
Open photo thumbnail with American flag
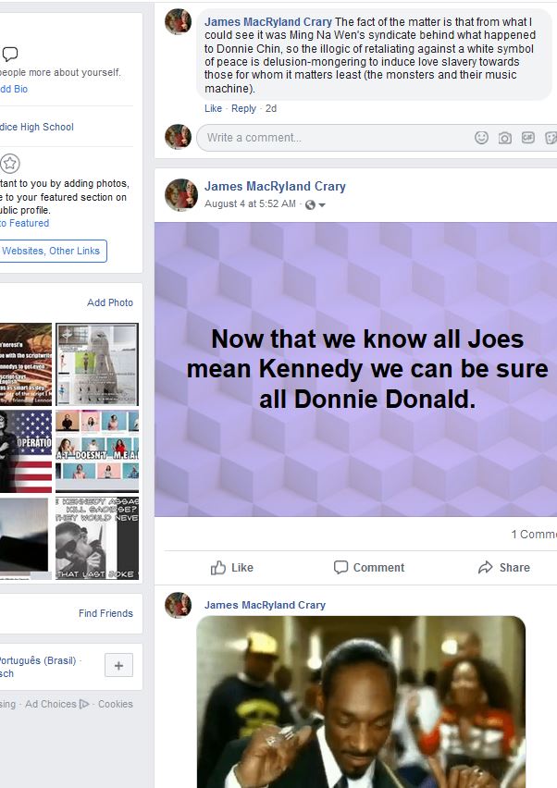pos(26,451)
